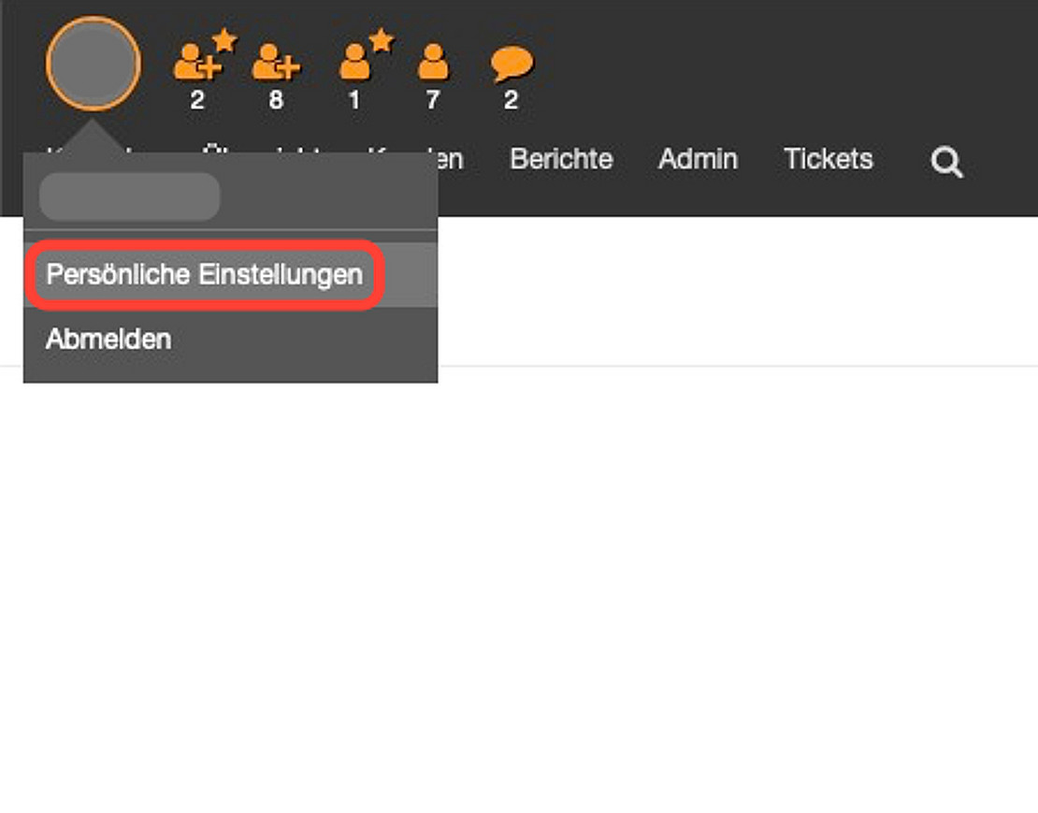Click the add-user icon without star
The image size is (1038, 813).
click(x=276, y=64)
